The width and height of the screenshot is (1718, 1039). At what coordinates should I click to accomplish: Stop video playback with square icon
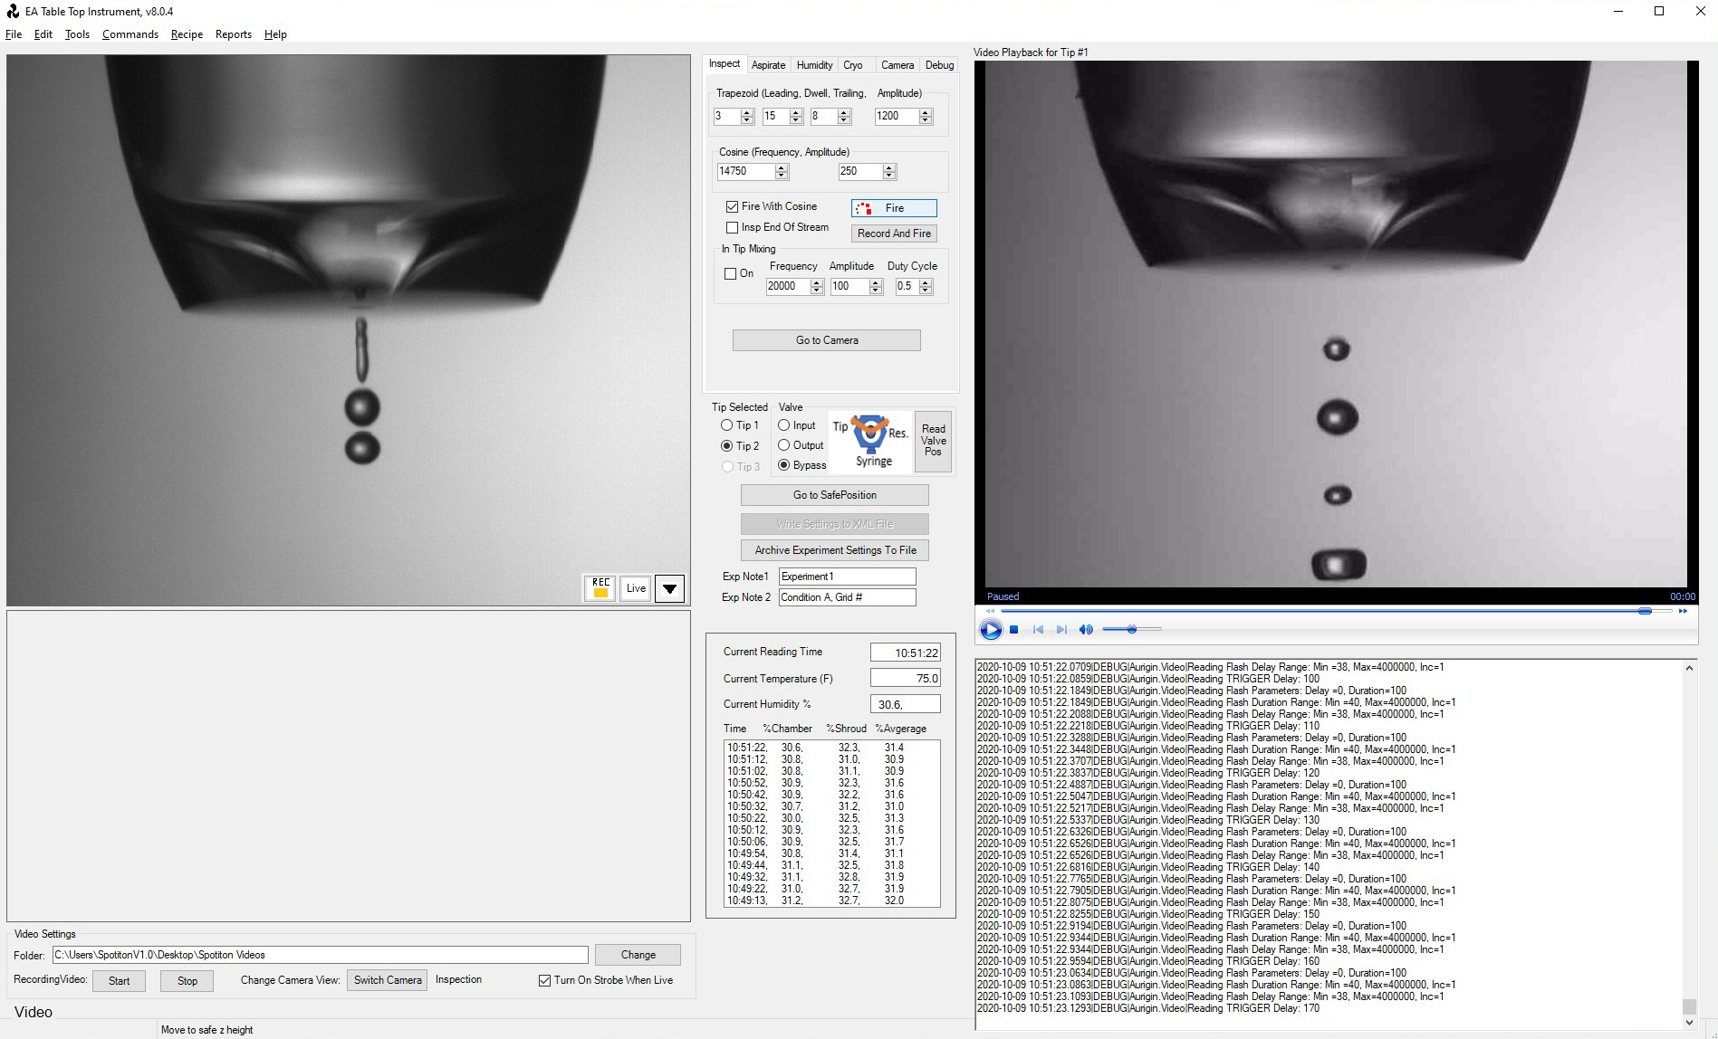[1014, 630]
